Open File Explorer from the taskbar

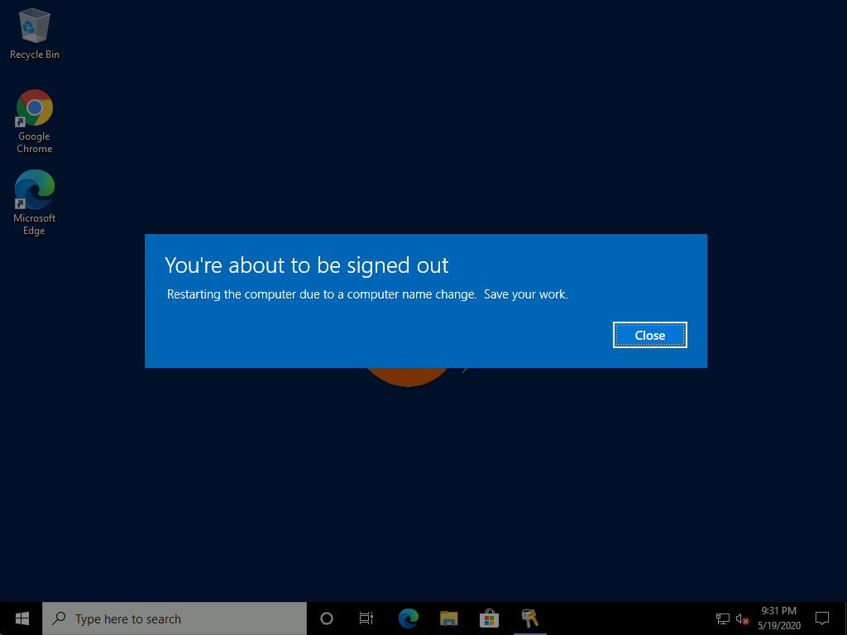(448, 618)
